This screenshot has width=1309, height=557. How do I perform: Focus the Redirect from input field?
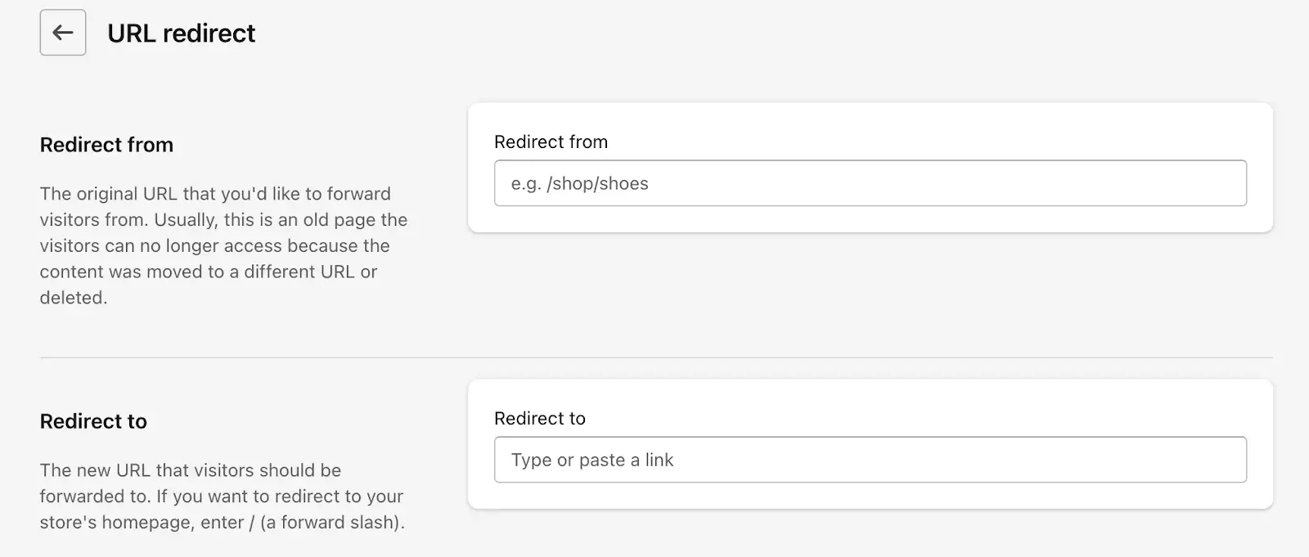870,183
